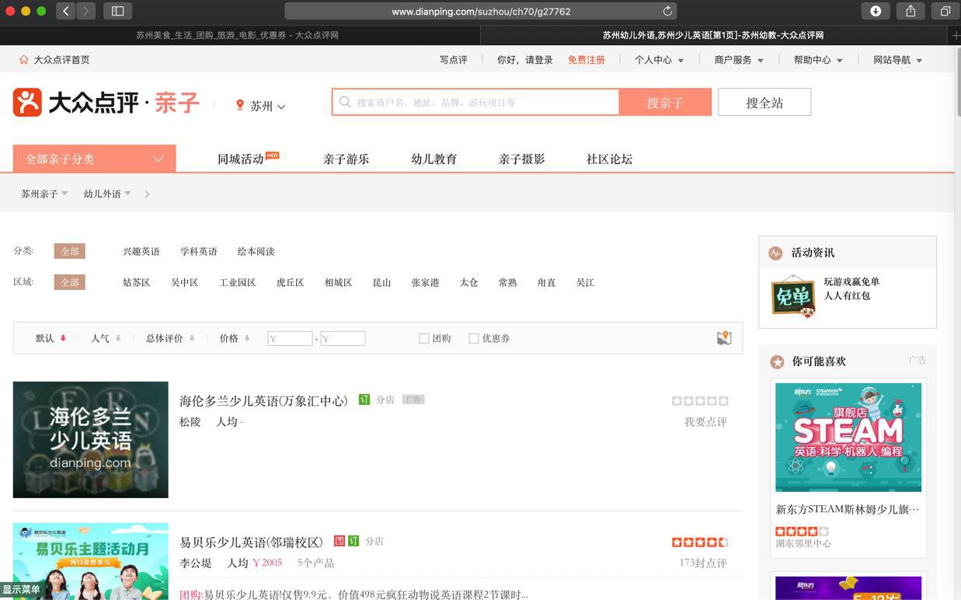Click green 订 badge for 易贝乐少儿英语
This screenshot has height=600, width=961.
click(353, 541)
